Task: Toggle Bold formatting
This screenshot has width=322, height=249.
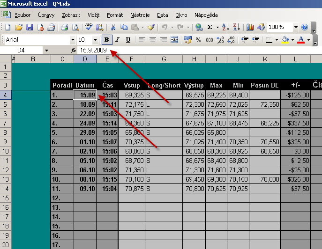Action: [107, 40]
